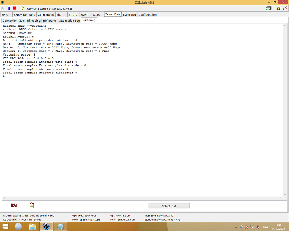Click the grey play/start recording arrow

(x=3, y=8)
